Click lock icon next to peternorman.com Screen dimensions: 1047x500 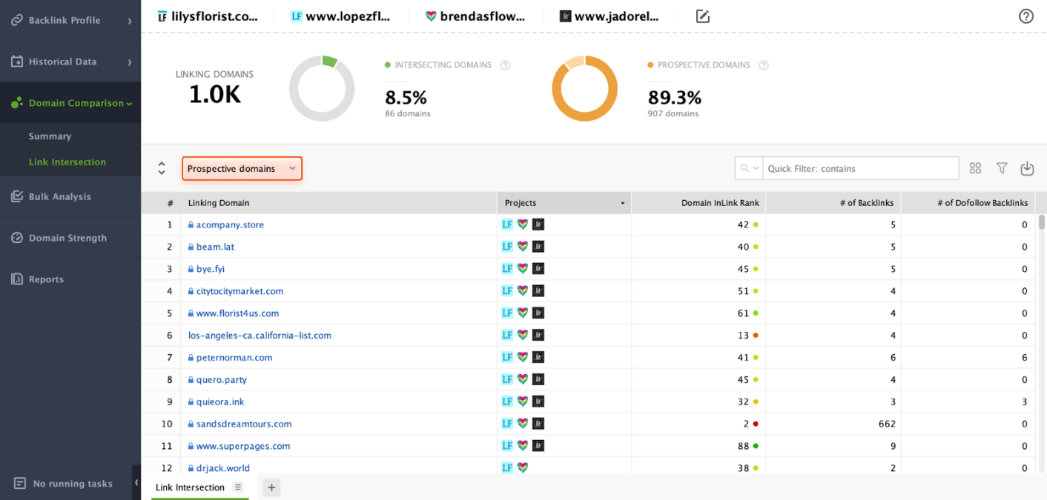coord(191,358)
